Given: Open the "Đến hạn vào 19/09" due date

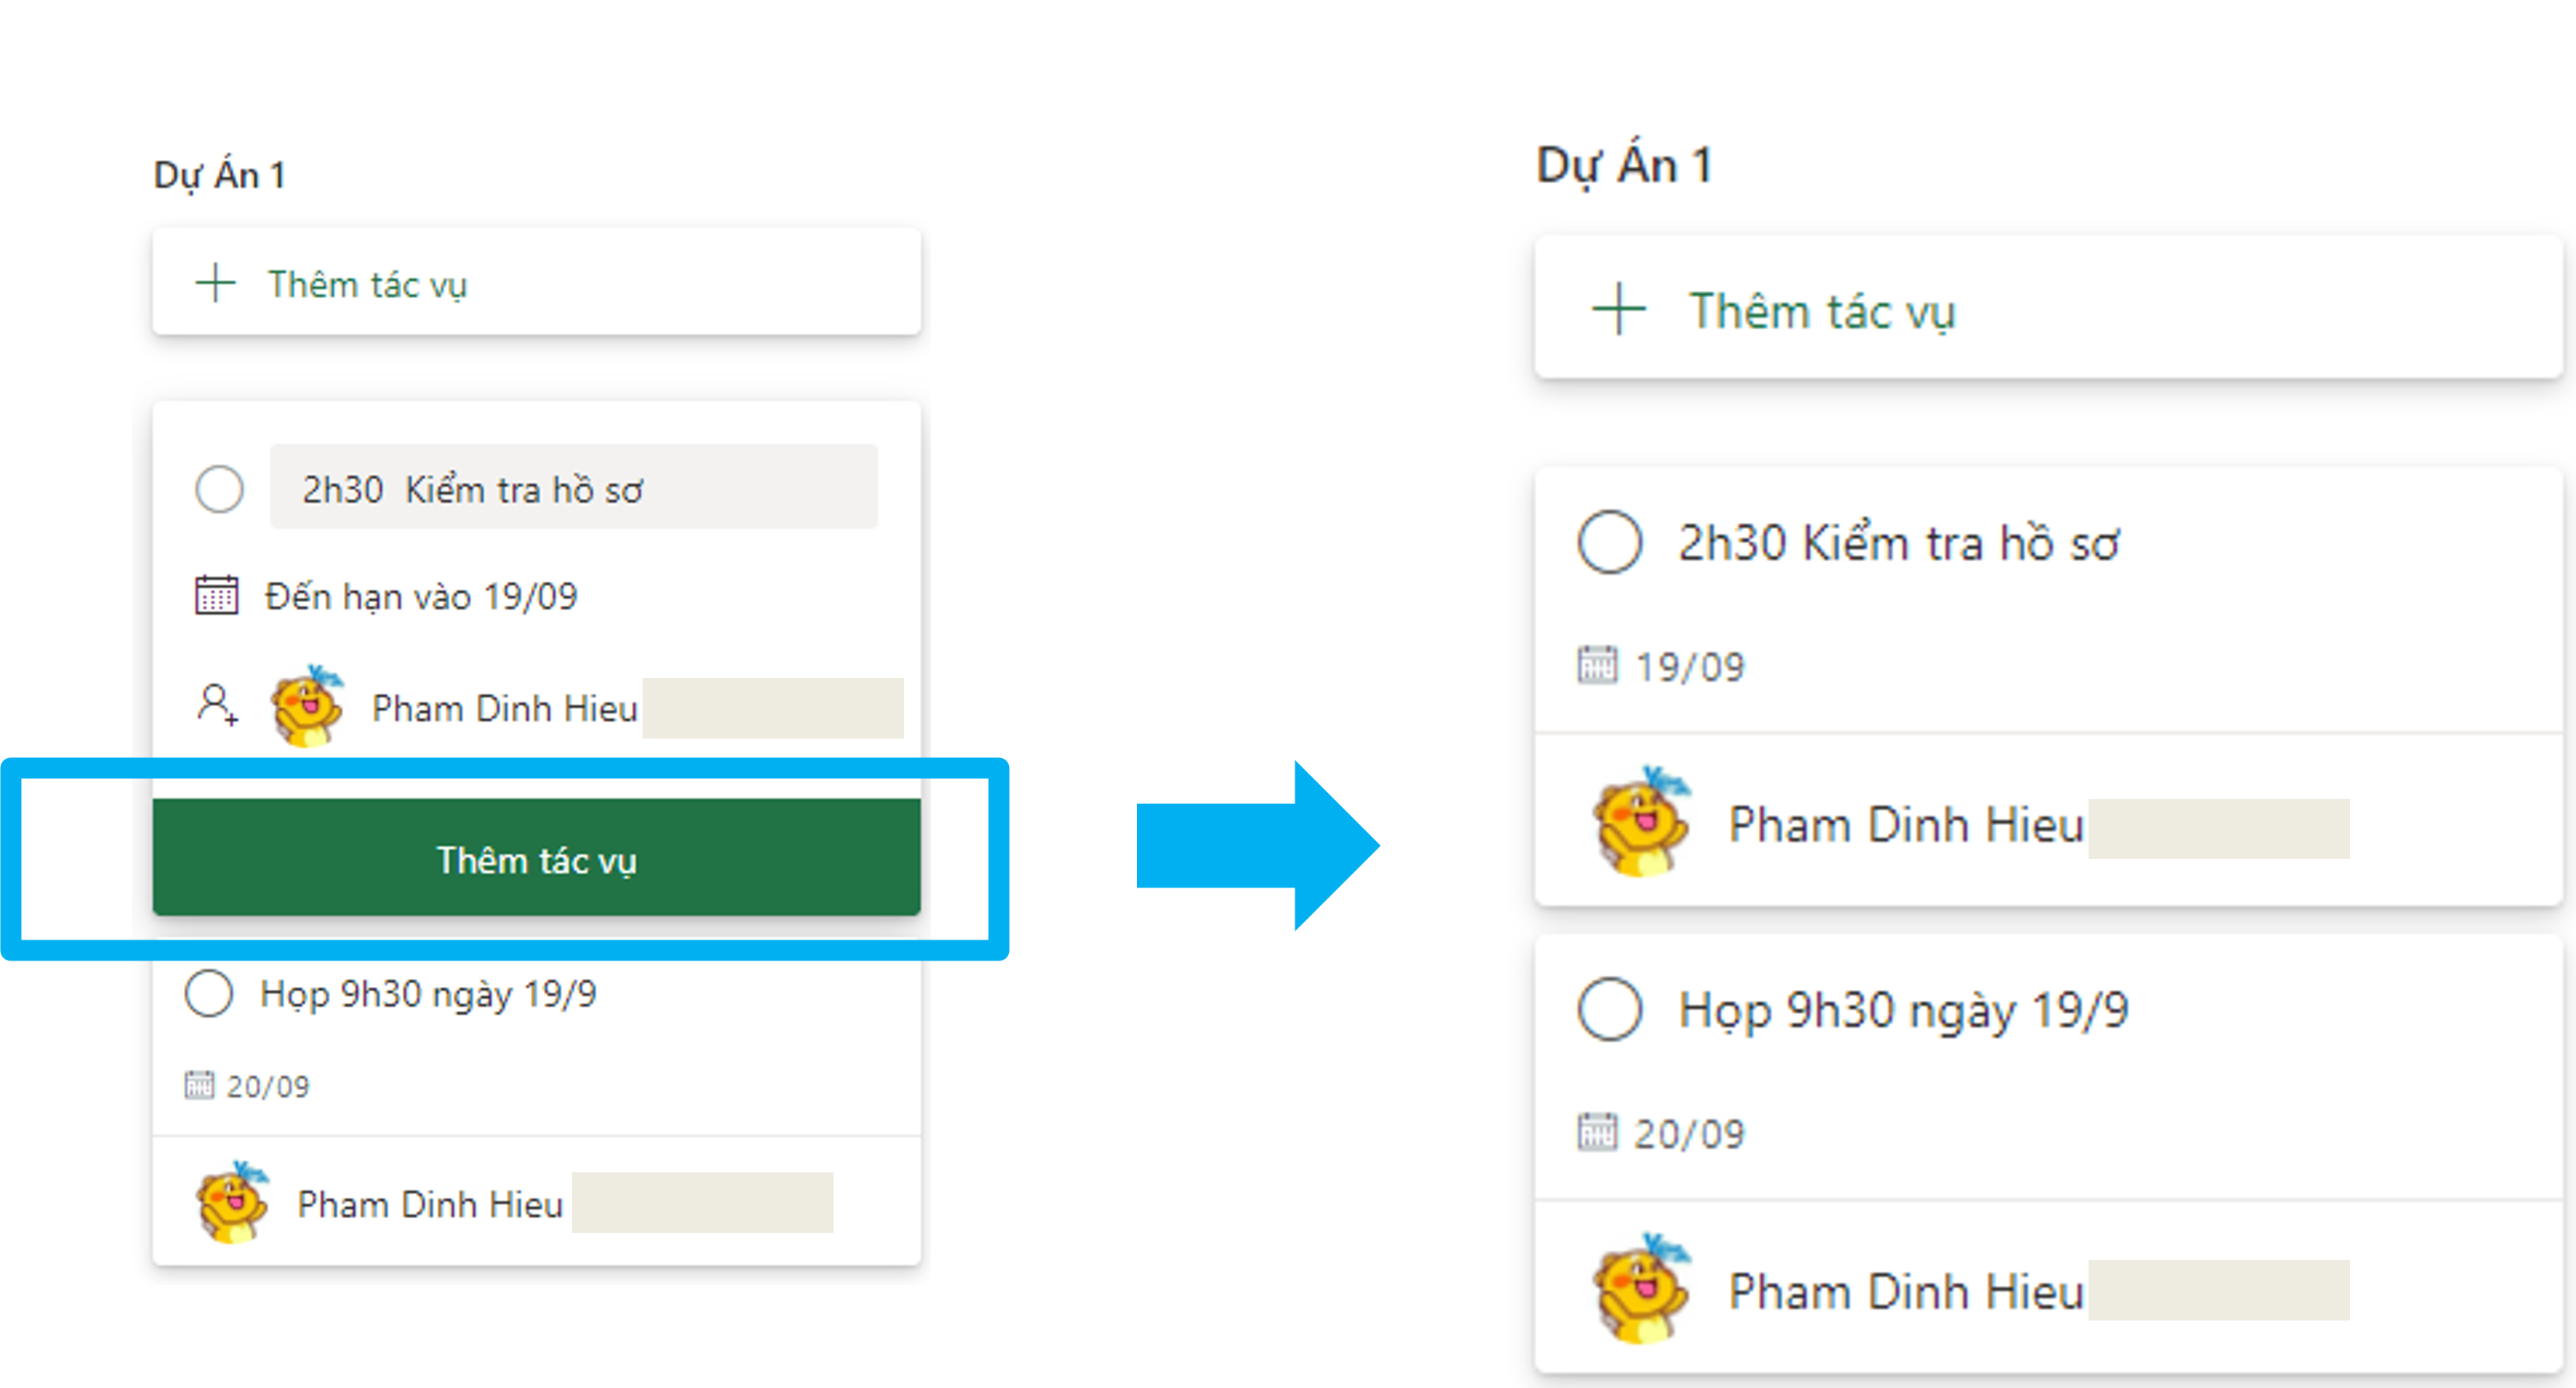Looking at the screenshot, I should tap(421, 597).
